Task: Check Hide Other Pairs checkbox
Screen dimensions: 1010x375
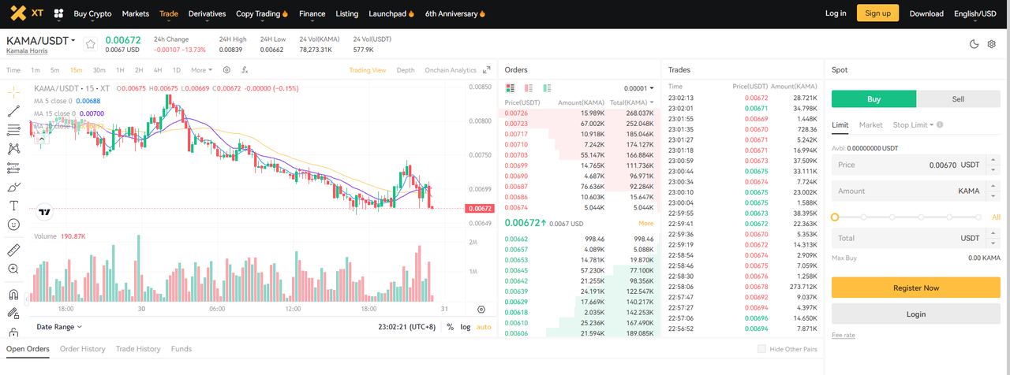Action: click(x=761, y=348)
